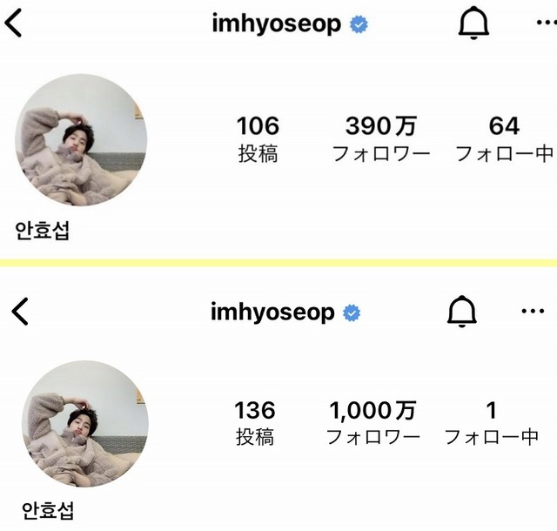Image resolution: width=557 pixels, height=531 pixels.
Task: Tap the 136 posts count
Action: (x=255, y=422)
